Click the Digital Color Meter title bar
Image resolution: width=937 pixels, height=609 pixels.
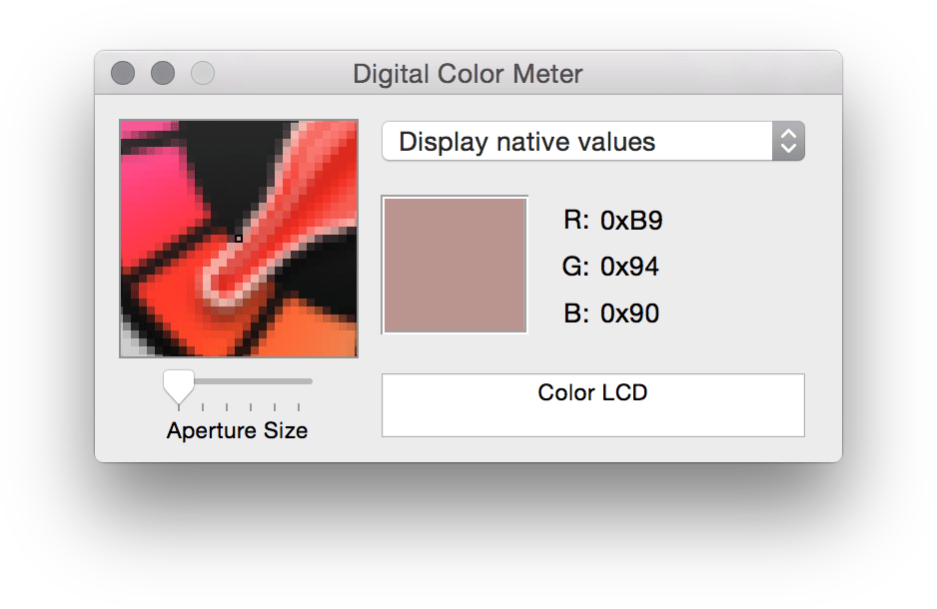click(468, 73)
